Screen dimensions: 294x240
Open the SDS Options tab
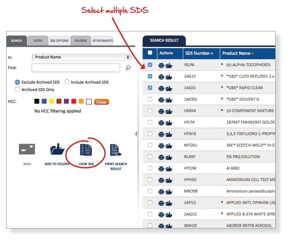59,41
